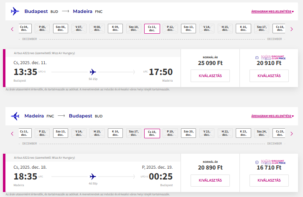Select outbound date K 09, dec.
303x197 pixels.
click(x=115, y=28)
